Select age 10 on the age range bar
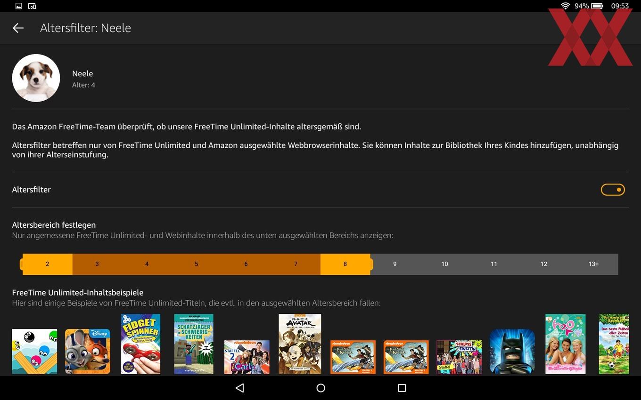 coord(444,264)
